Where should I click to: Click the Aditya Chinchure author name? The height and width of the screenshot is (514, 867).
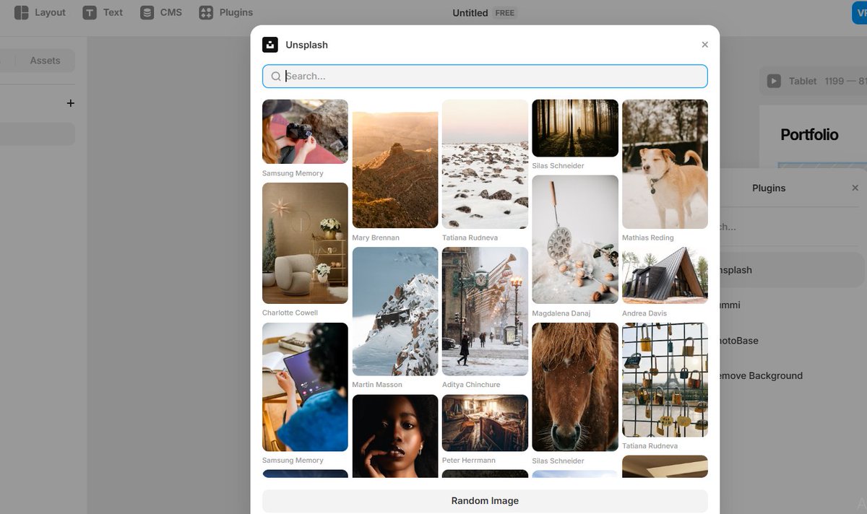click(471, 385)
